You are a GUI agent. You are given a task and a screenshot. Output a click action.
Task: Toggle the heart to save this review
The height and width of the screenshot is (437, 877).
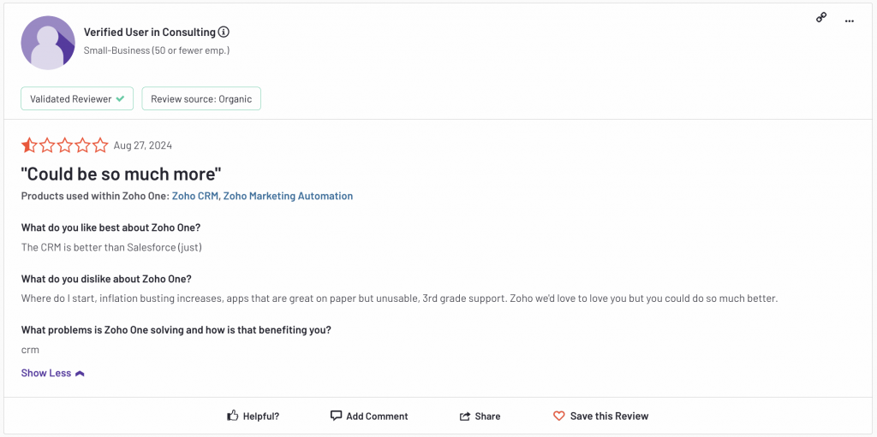click(559, 416)
